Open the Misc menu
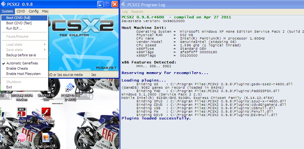 coord(45,12)
